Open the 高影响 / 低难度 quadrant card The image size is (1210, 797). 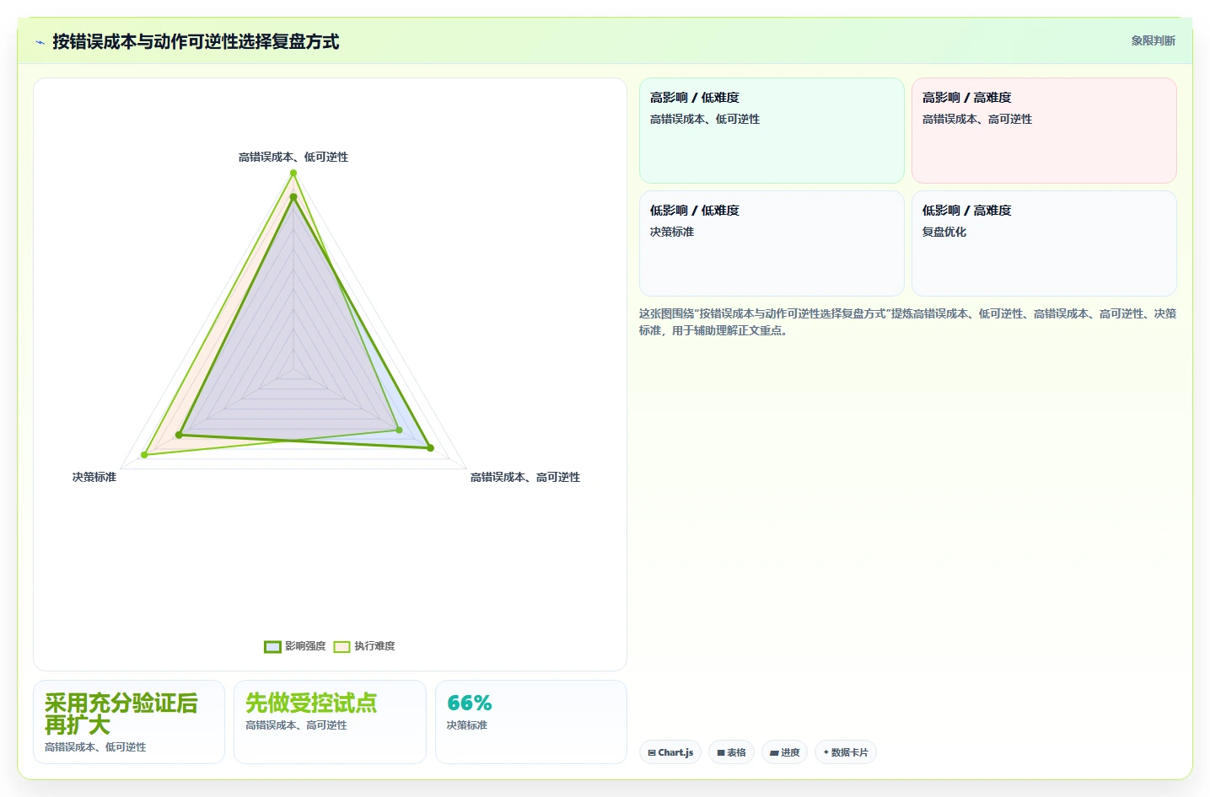[x=772, y=131]
